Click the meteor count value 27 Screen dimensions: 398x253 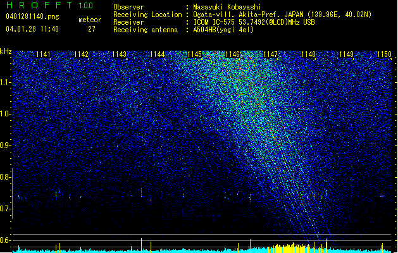click(92, 29)
